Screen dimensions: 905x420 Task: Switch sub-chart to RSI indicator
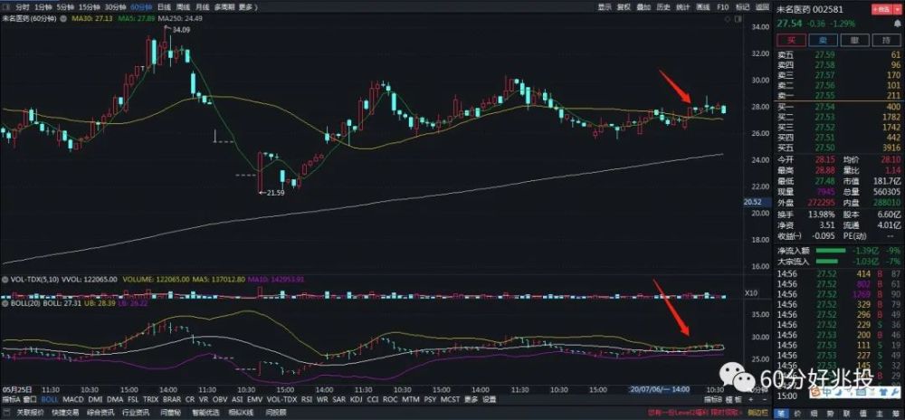click(307, 399)
